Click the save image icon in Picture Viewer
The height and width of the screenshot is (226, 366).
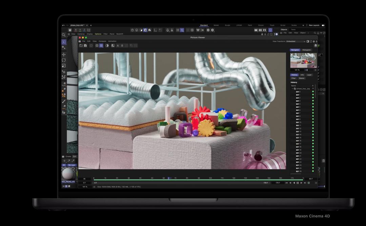(85, 45)
